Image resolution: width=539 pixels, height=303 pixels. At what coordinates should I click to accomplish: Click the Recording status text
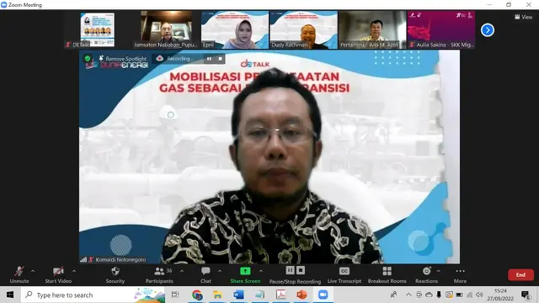(179, 59)
